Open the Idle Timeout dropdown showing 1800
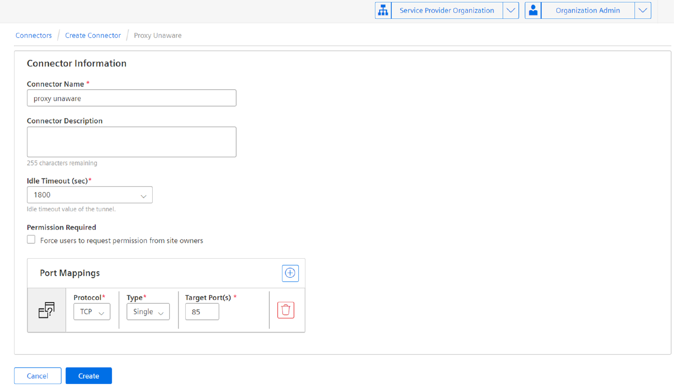This screenshot has height=388, width=674. (90, 195)
